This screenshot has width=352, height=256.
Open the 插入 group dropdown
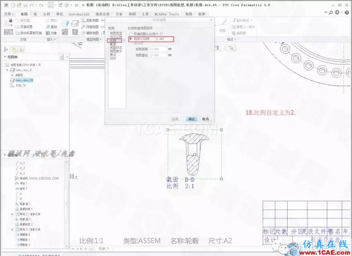click(x=51, y=40)
